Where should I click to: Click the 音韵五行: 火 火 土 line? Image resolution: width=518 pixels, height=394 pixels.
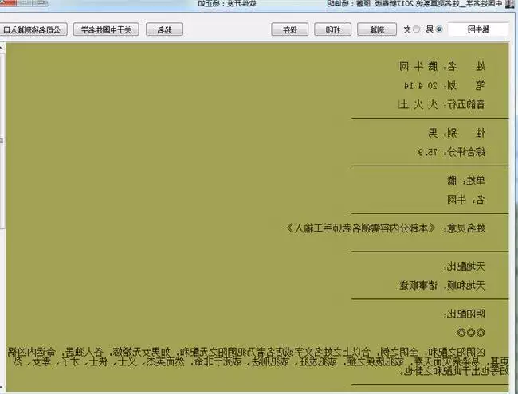point(441,104)
